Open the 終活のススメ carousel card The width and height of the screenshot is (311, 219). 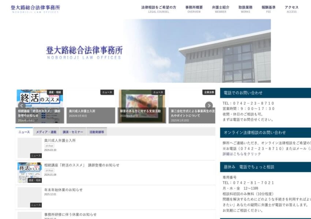click(40, 107)
